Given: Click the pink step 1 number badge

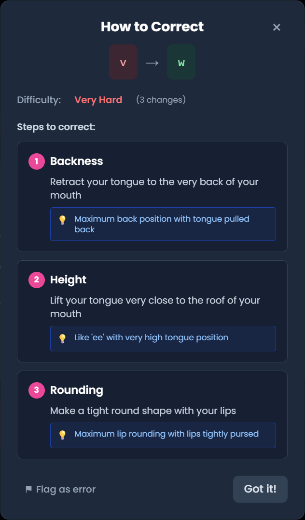Looking at the screenshot, I should (36, 161).
